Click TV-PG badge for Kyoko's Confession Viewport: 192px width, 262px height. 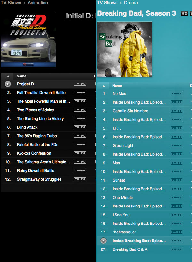[x=80, y=153]
